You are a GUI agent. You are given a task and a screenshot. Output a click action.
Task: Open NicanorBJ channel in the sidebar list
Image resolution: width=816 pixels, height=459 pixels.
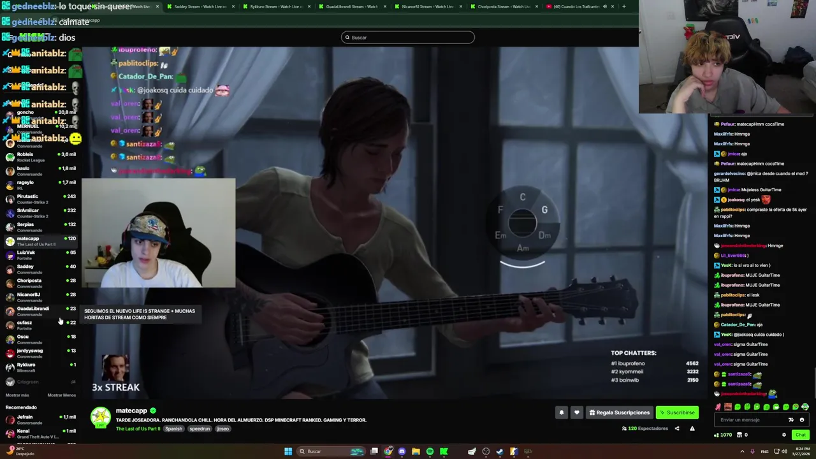(x=40, y=297)
